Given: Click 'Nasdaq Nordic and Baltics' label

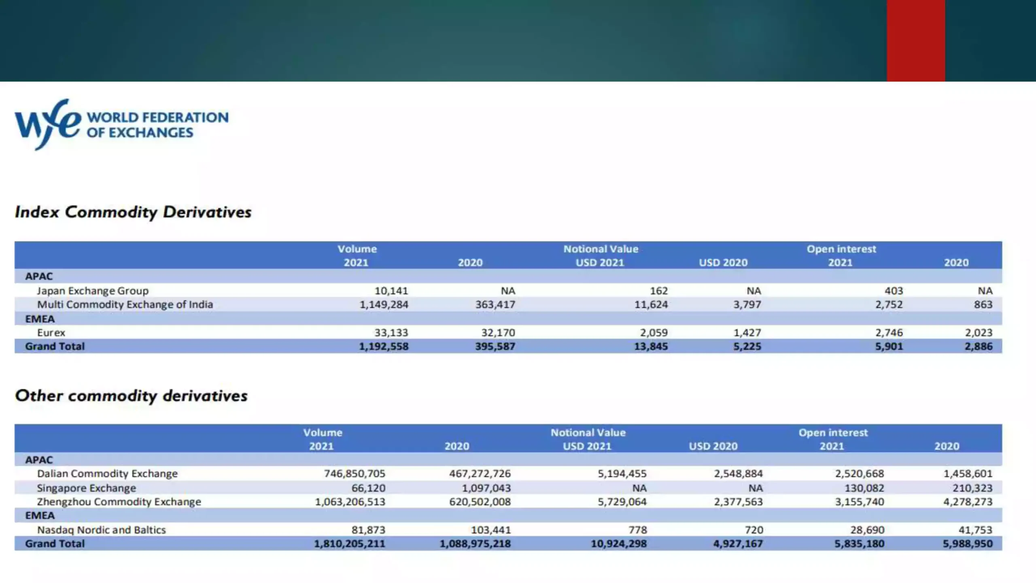Looking at the screenshot, I should point(102,530).
